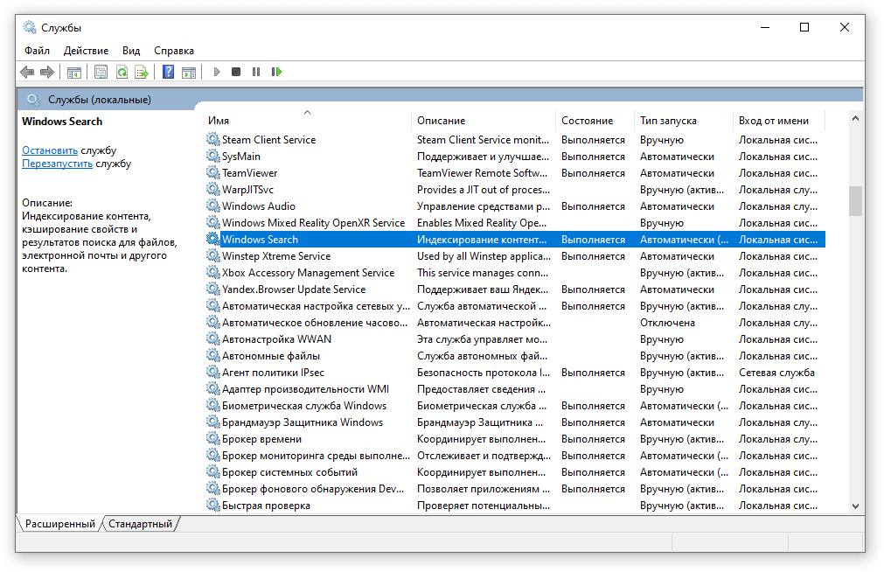Open the Вид menu
This screenshot has height=572, width=884.
click(x=131, y=51)
